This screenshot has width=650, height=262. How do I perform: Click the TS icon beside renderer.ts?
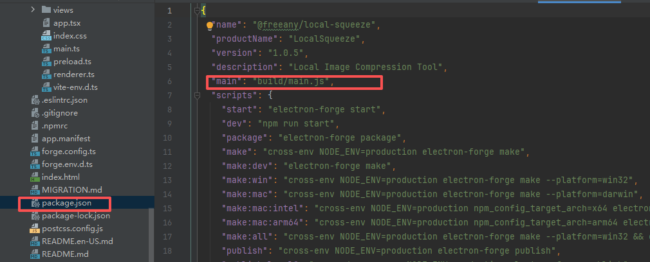click(x=46, y=74)
